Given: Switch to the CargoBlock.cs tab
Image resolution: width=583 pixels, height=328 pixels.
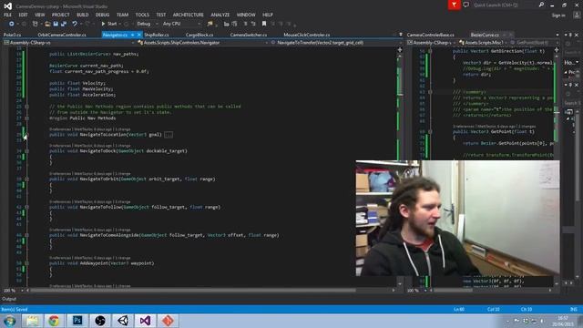Looking at the screenshot, I should 199,35.
